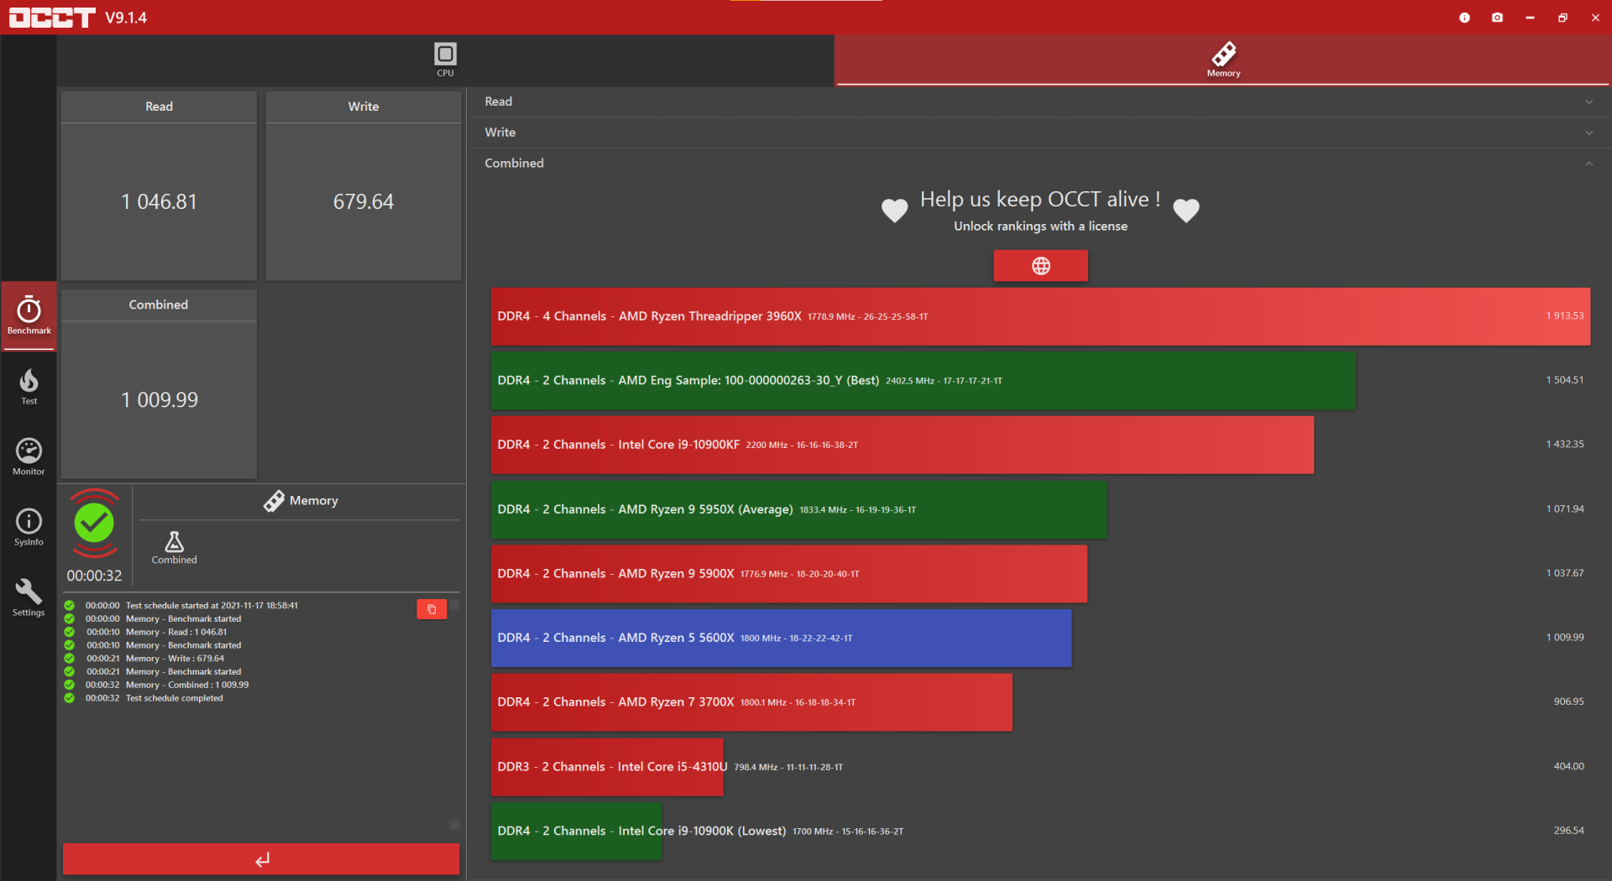Select the Read result card 1 046.81
1612x881 pixels.
point(159,186)
